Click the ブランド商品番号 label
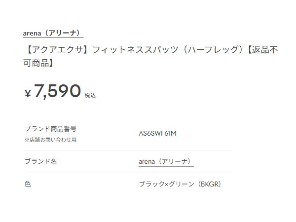296x222 pixels. tap(50, 129)
